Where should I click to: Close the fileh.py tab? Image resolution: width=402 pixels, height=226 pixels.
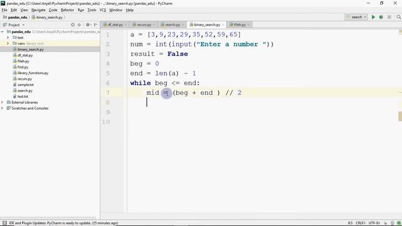coord(249,24)
